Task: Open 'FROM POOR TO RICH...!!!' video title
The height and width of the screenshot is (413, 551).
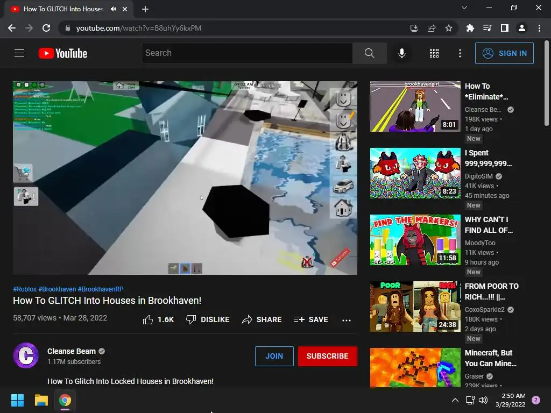Action: pyautogui.click(x=492, y=291)
